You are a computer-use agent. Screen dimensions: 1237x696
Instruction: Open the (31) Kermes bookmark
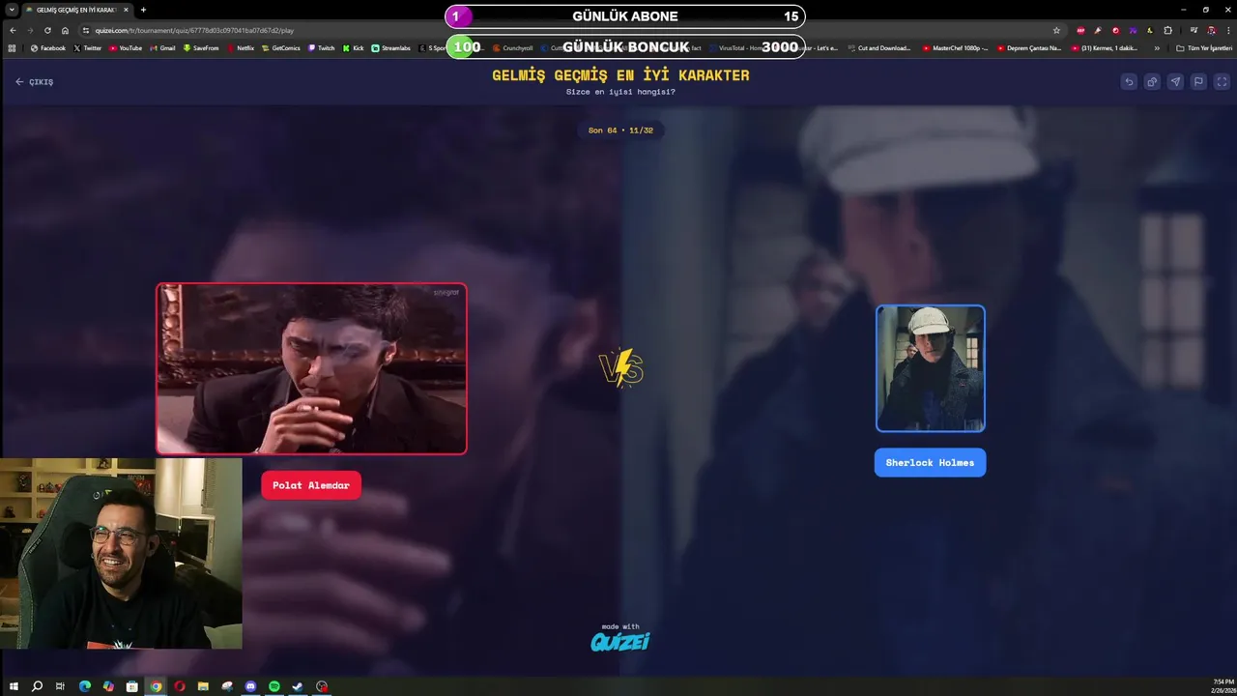pyautogui.click(x=1105, y=47)
